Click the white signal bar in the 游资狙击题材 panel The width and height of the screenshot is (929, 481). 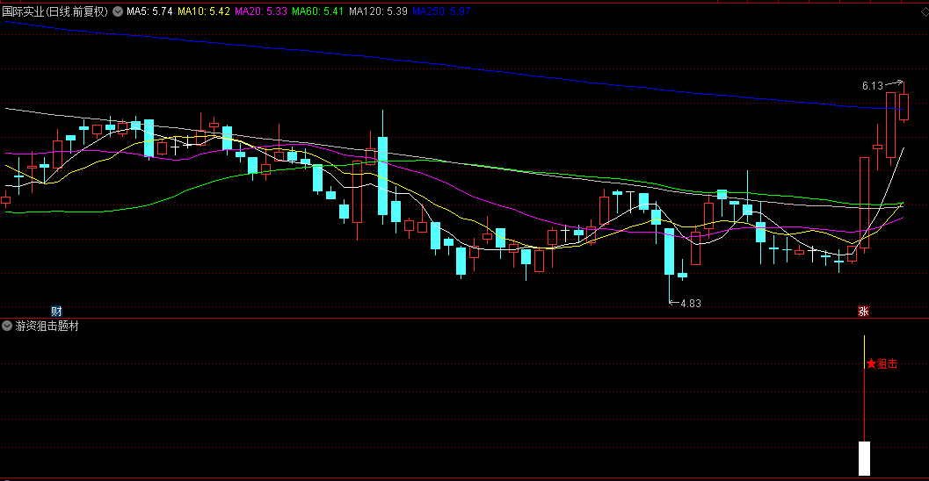(x=865, y=458)
